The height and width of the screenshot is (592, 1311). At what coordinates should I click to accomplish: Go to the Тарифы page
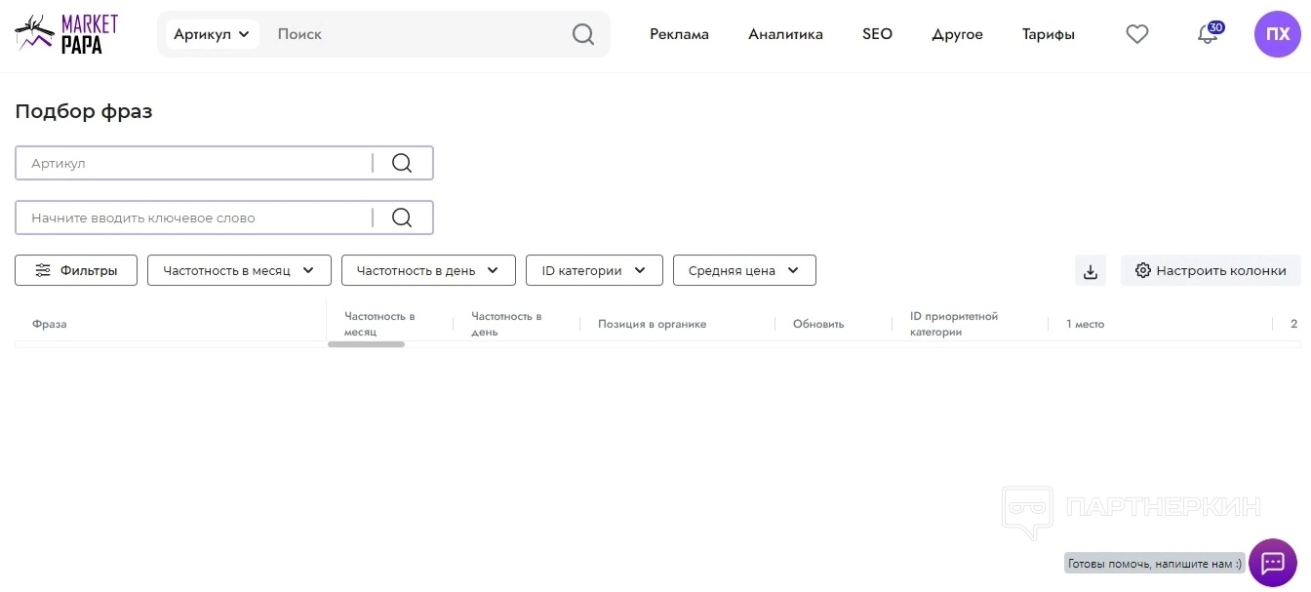[x=1048, y=34]
